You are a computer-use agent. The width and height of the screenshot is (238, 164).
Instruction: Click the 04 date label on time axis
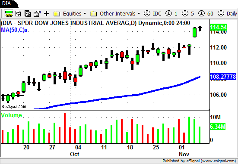coord(78,147)
